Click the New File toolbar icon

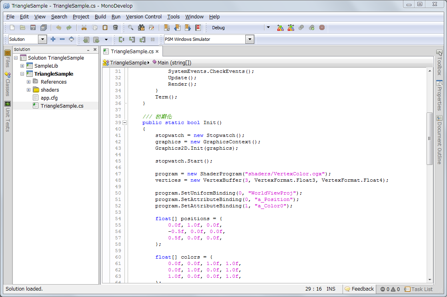(x=12, y=28)
